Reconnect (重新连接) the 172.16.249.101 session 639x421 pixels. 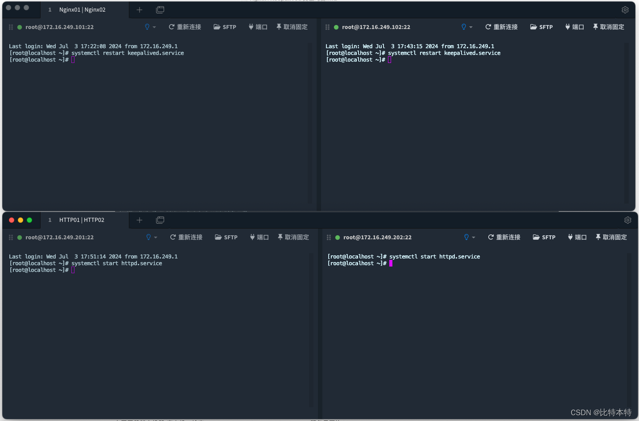[185, 27]
